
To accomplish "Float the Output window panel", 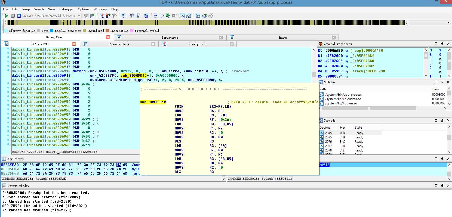I will (442, 185).
